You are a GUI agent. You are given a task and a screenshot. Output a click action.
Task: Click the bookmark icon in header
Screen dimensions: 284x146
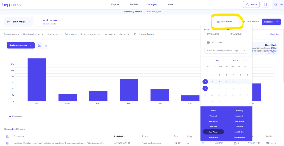tap(265, 4)
